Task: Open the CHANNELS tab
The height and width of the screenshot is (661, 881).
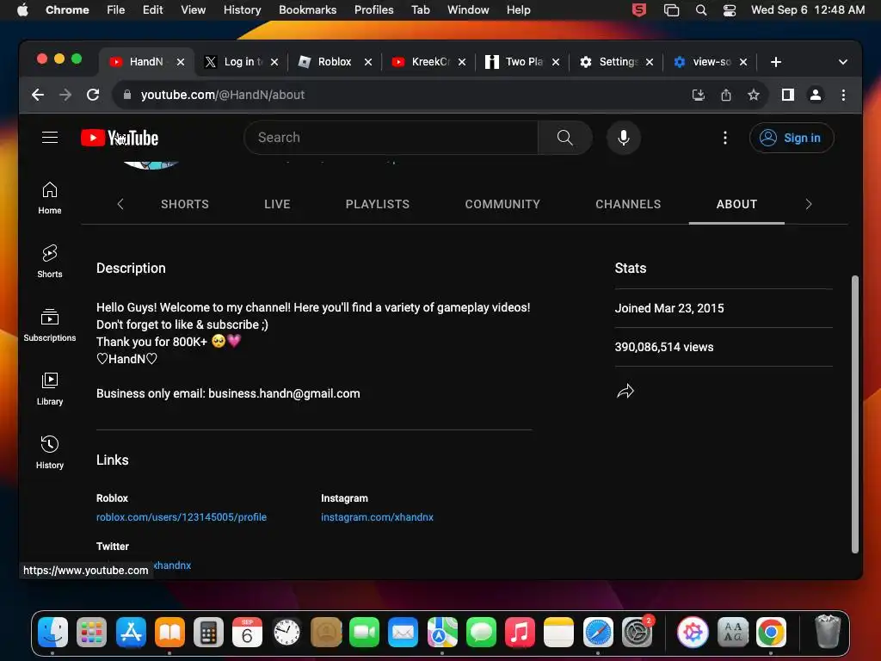Action: coord(628,204)
